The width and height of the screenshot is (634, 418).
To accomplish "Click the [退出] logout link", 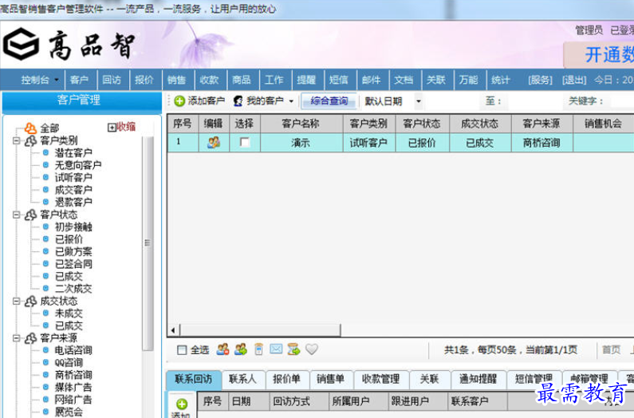I will pyautogui.click(x=573, y=80).
